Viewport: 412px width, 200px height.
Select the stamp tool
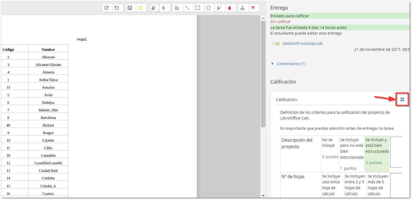pos(243,8)
